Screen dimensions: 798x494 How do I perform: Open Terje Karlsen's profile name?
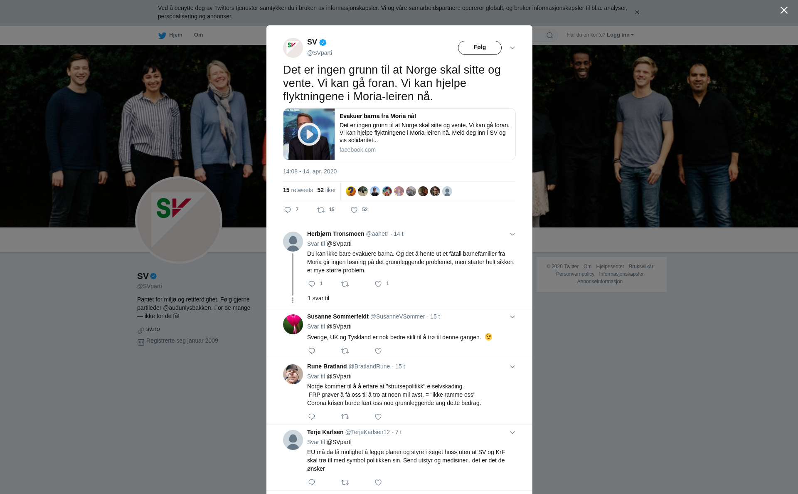point(325,432)
